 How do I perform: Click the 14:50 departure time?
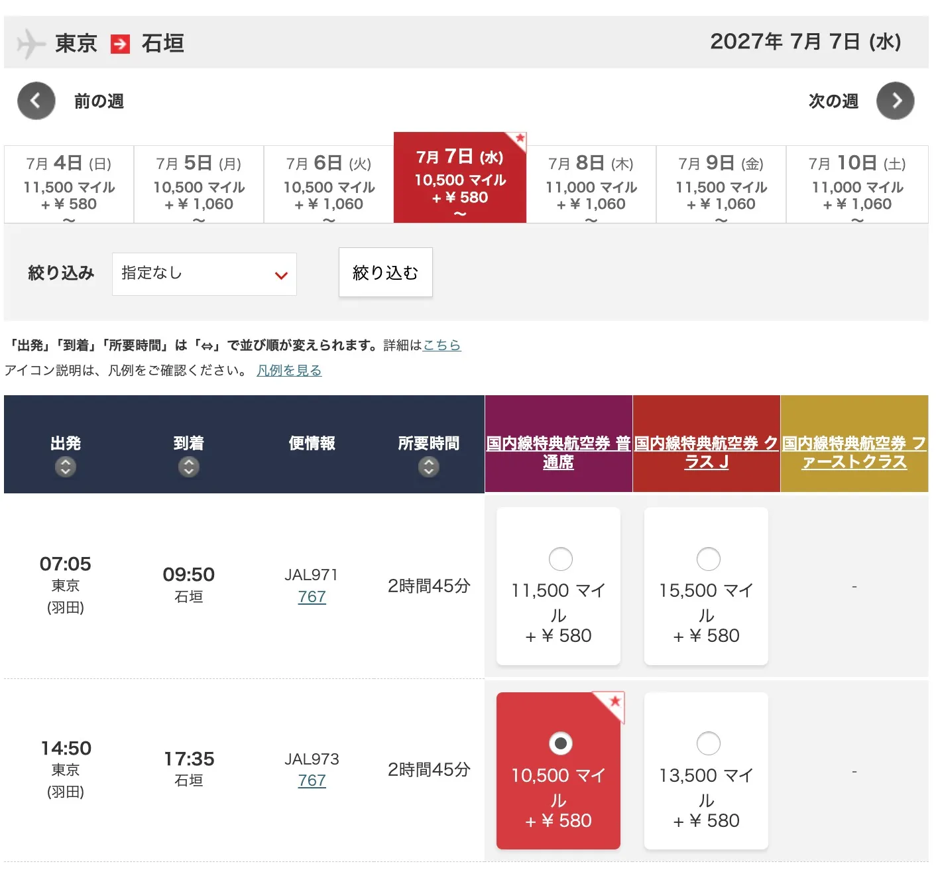tap(66, 749)
